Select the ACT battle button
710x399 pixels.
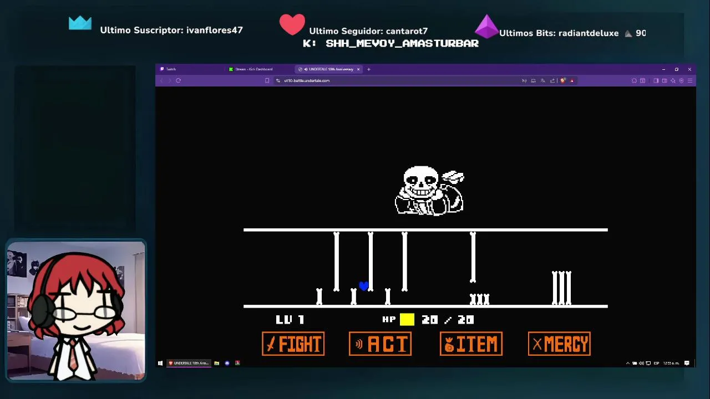click(381, 344)
